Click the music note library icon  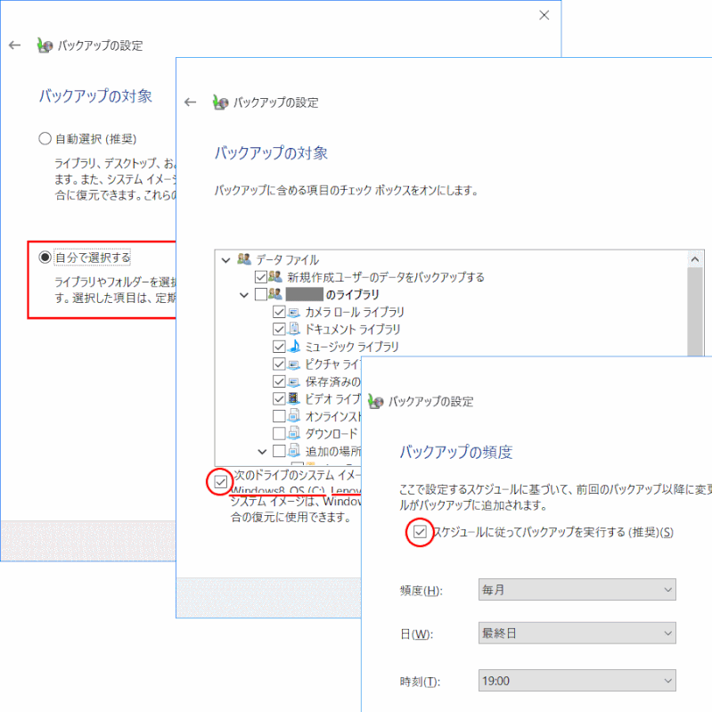click(x=294, y=346)
